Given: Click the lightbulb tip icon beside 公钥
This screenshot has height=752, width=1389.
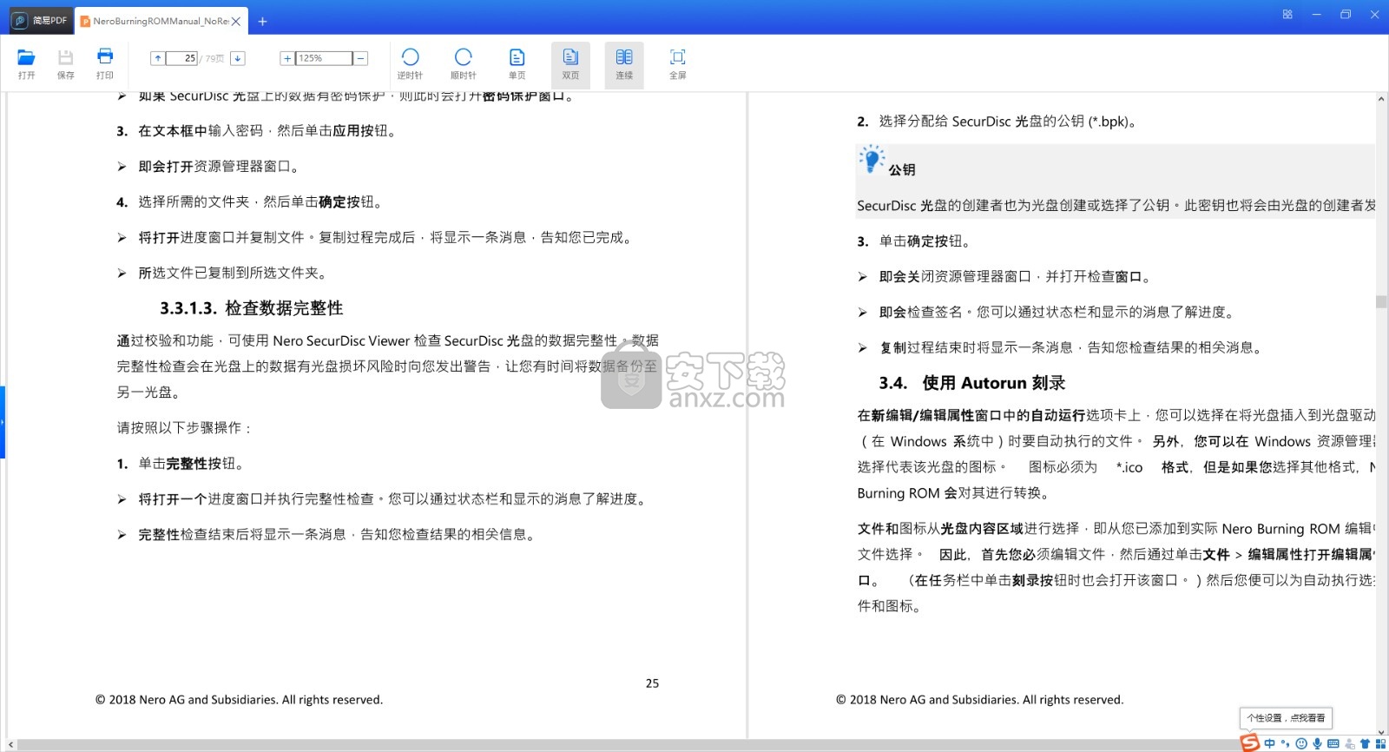Looking at the screenshot, I should tap(871, 160).
